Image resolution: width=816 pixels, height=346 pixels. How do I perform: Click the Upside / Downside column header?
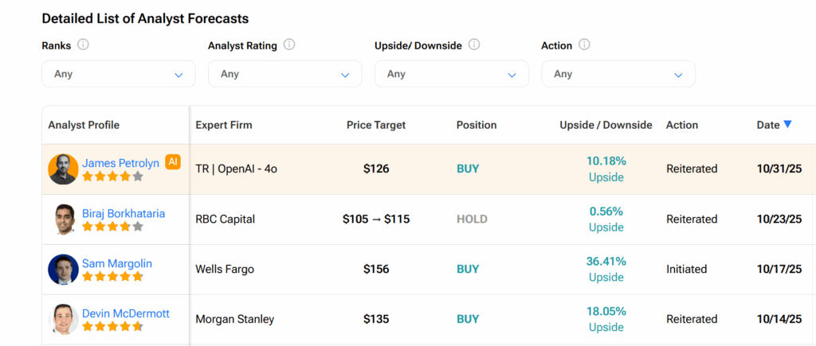606,125
